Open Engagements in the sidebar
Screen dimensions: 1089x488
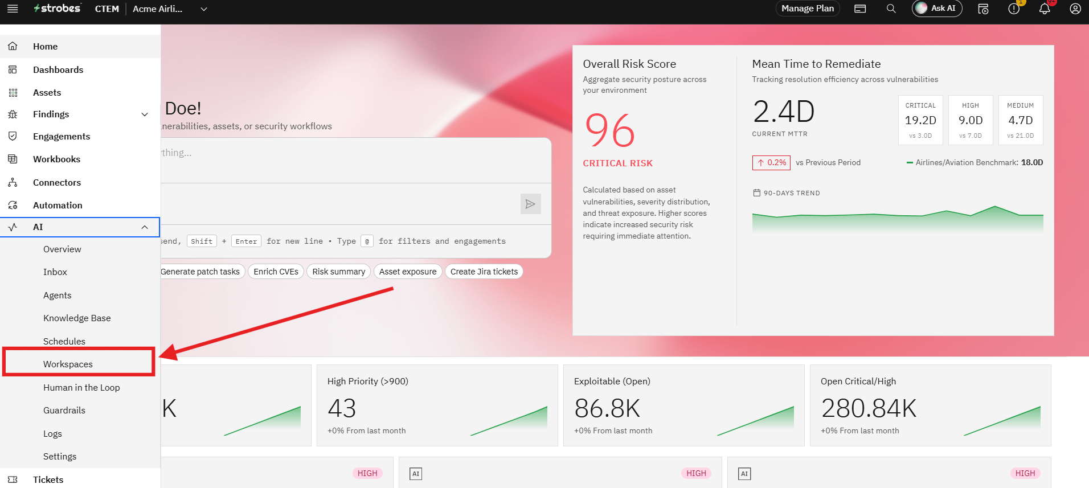click(80, 136)
